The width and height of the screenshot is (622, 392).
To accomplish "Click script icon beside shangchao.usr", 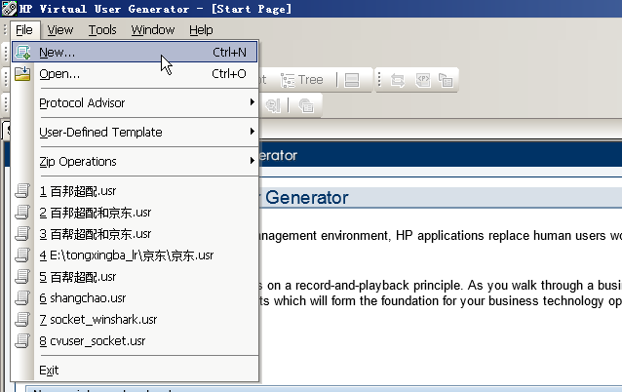I will point(22,298).
